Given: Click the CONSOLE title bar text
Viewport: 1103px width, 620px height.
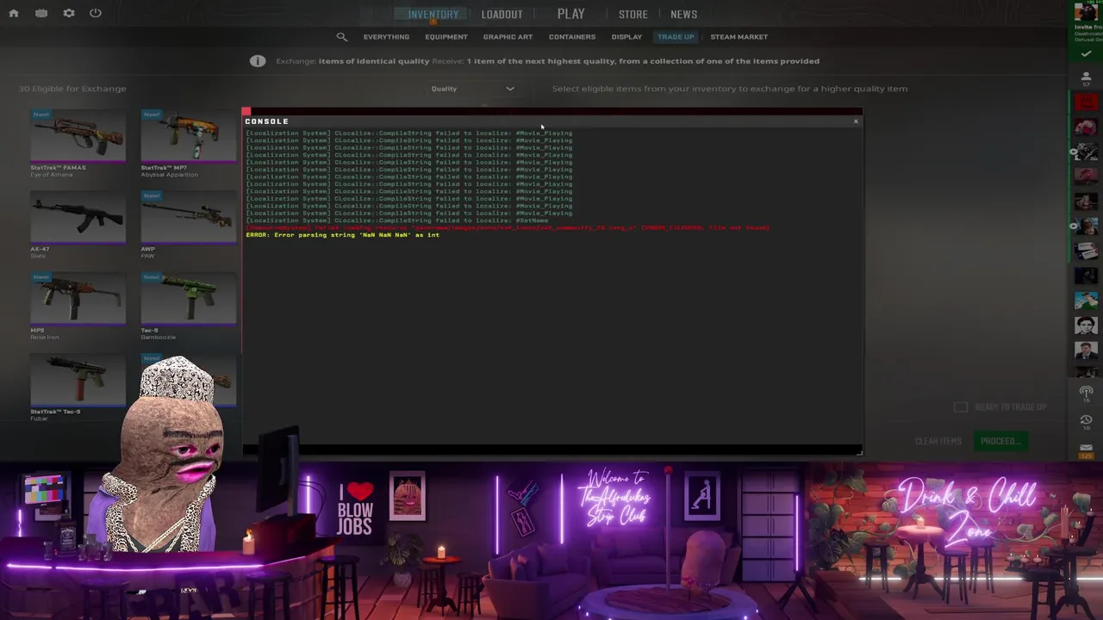Looking at the screenshot, I should pos(266,121).
